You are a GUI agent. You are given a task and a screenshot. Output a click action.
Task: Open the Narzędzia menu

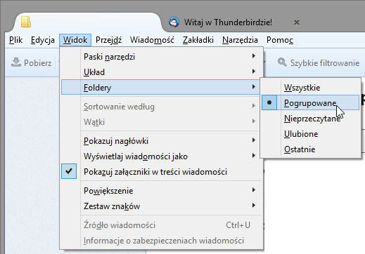240,40
